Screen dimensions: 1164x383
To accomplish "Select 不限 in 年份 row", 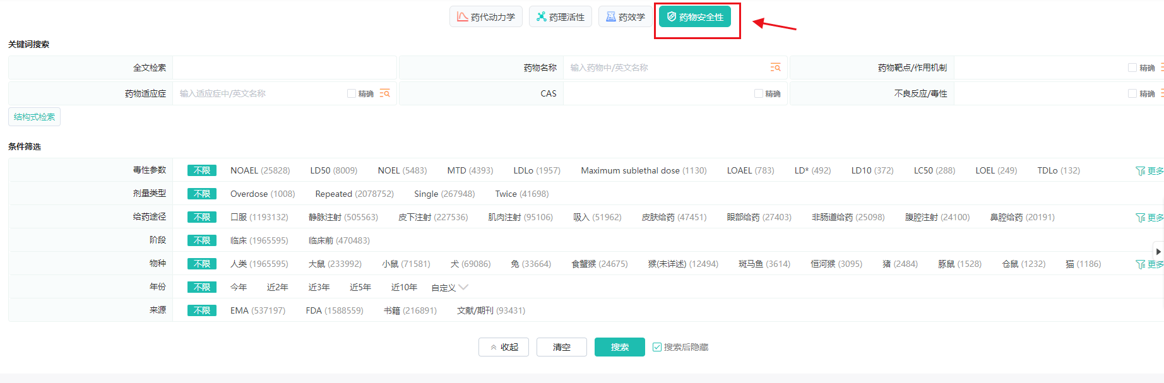I will click(202, 287).
